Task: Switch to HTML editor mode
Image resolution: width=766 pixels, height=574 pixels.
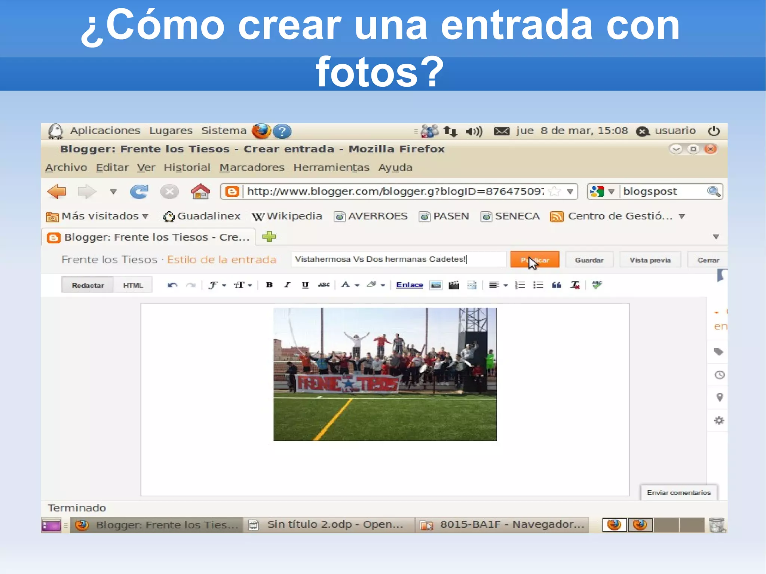Action: (133, 285)
